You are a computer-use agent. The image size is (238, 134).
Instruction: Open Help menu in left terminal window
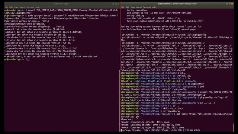click(x=37, y=7)
